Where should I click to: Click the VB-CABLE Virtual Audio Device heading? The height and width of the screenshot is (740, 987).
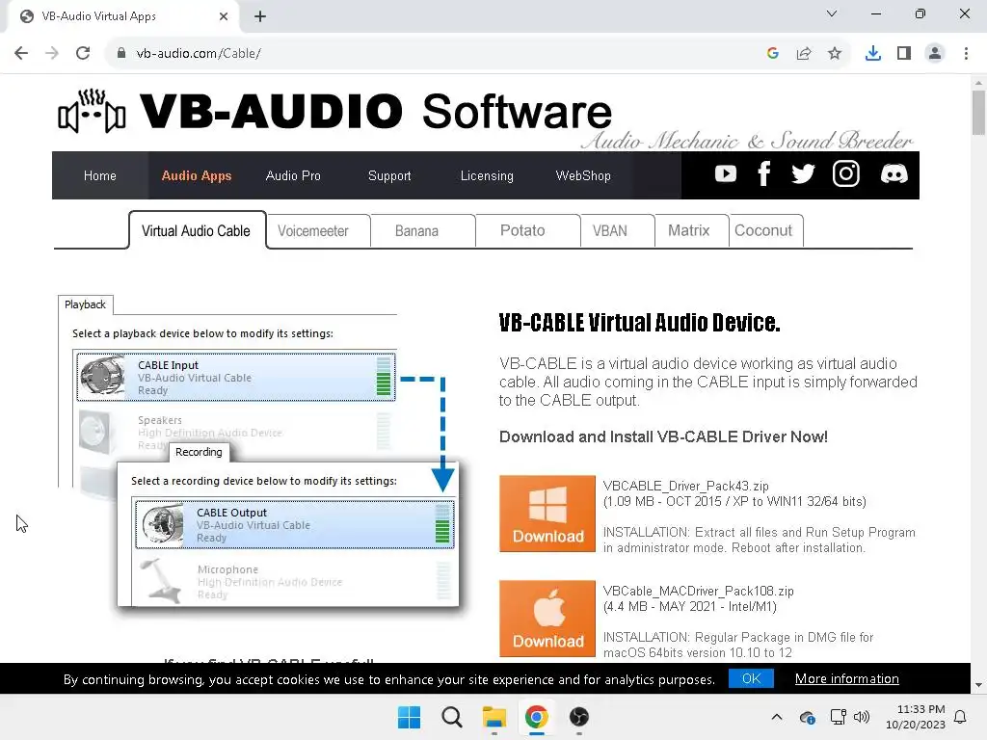(640, 322)
